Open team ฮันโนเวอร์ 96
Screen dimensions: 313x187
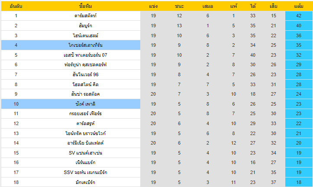tap(85, 74)
